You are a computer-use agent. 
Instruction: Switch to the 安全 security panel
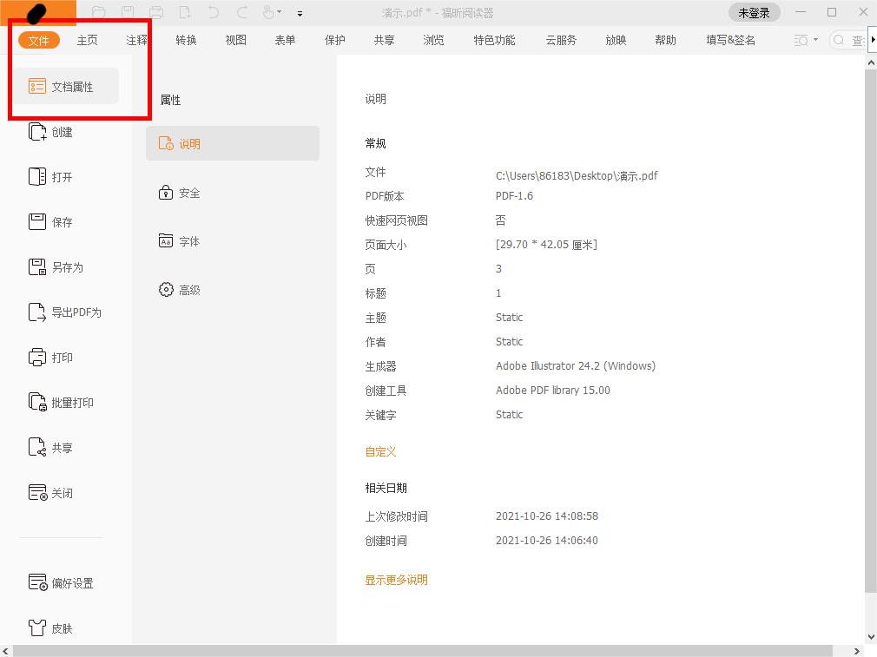[x=188, y=193]
